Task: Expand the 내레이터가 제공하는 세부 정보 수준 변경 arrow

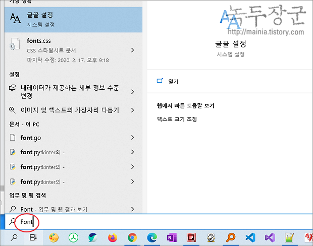Action: click(133, 92)
